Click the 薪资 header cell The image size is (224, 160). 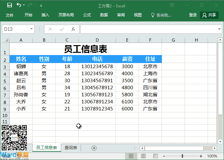(127, 59)
